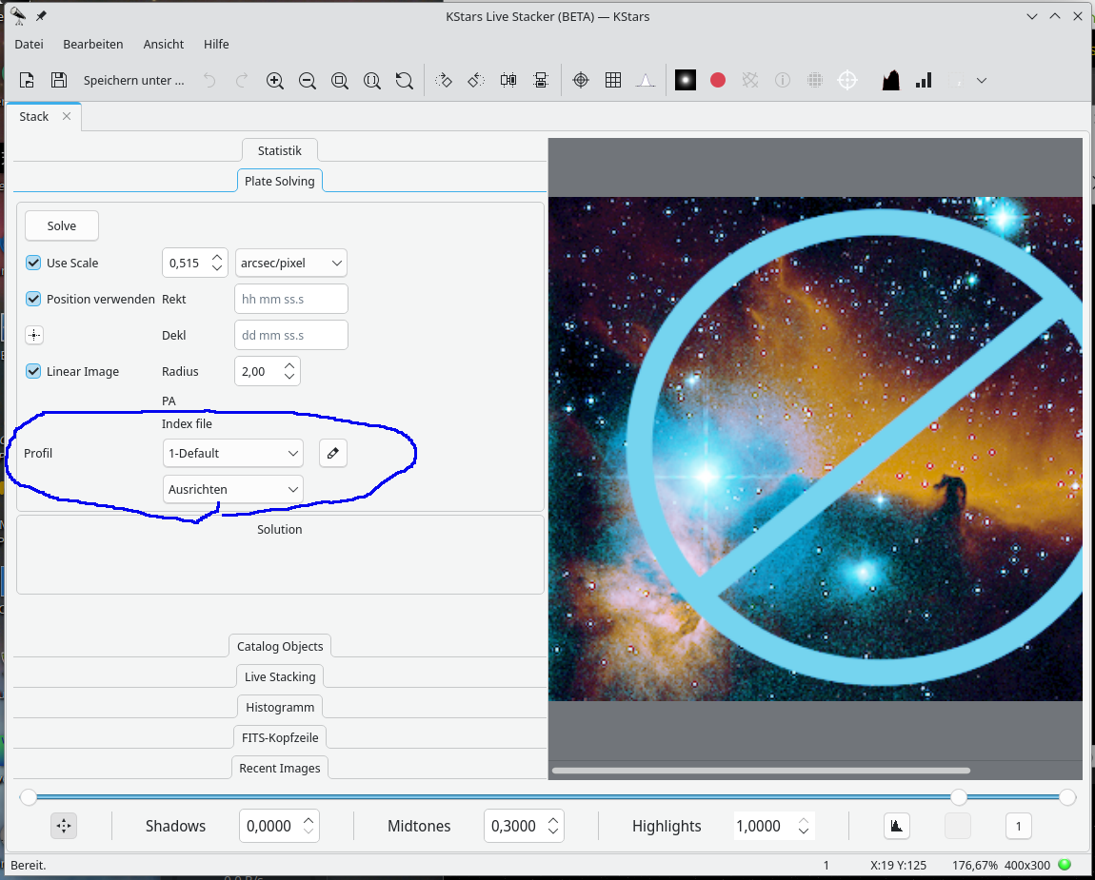The width and height of the screenshot is (1095, 880).
Task: Open the Ausrichten dropdown
Action: (x=233, y=489)
